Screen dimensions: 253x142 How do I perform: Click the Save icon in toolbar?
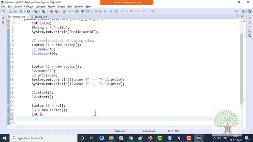11,11
